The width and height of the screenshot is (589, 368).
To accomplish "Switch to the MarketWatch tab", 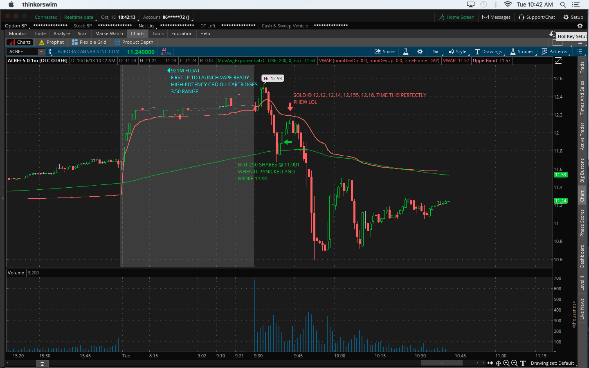I will coord(109,34).
